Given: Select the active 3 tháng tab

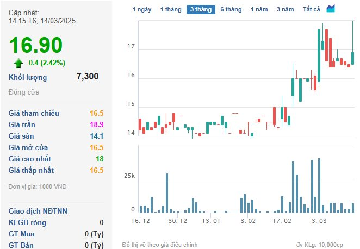Looking at the screenshot, I should point(201,9).
